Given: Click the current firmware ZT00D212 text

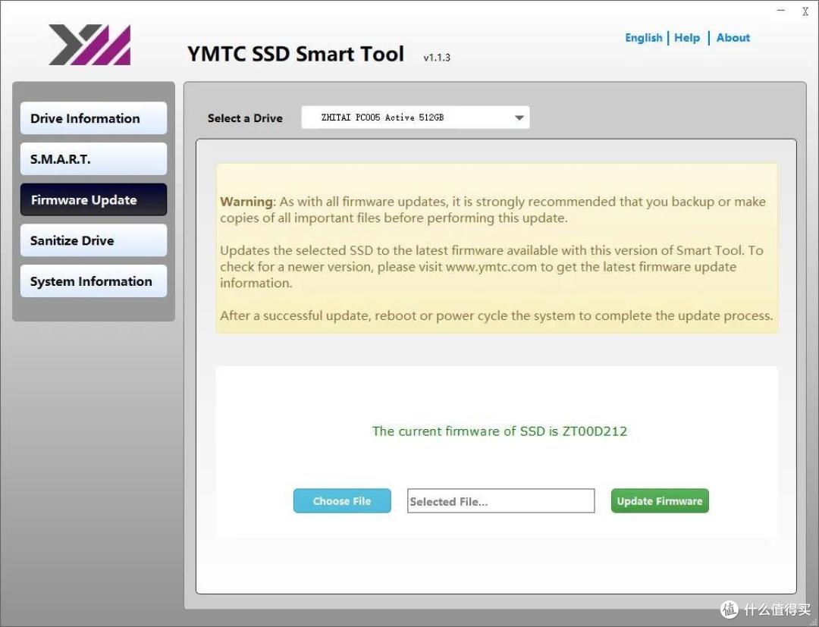Looking at the screenshot, I should 499,431.
